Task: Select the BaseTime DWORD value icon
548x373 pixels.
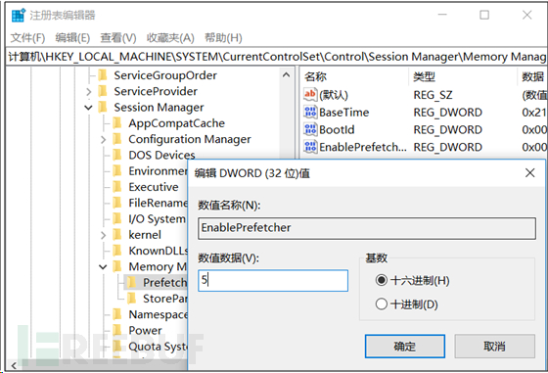Action: pos(310,113)
